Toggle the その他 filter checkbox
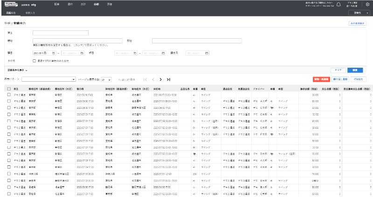The height and width of the screenshot is (197, 373). [35, 60]
